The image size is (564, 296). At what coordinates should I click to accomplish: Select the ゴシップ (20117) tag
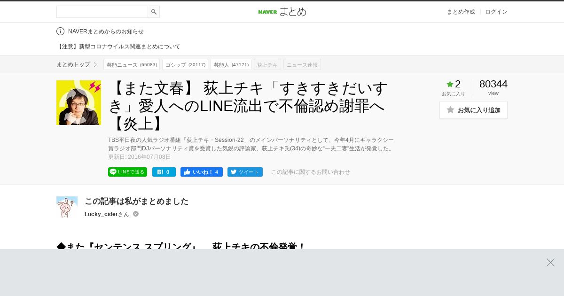click(x=185, y=64)
